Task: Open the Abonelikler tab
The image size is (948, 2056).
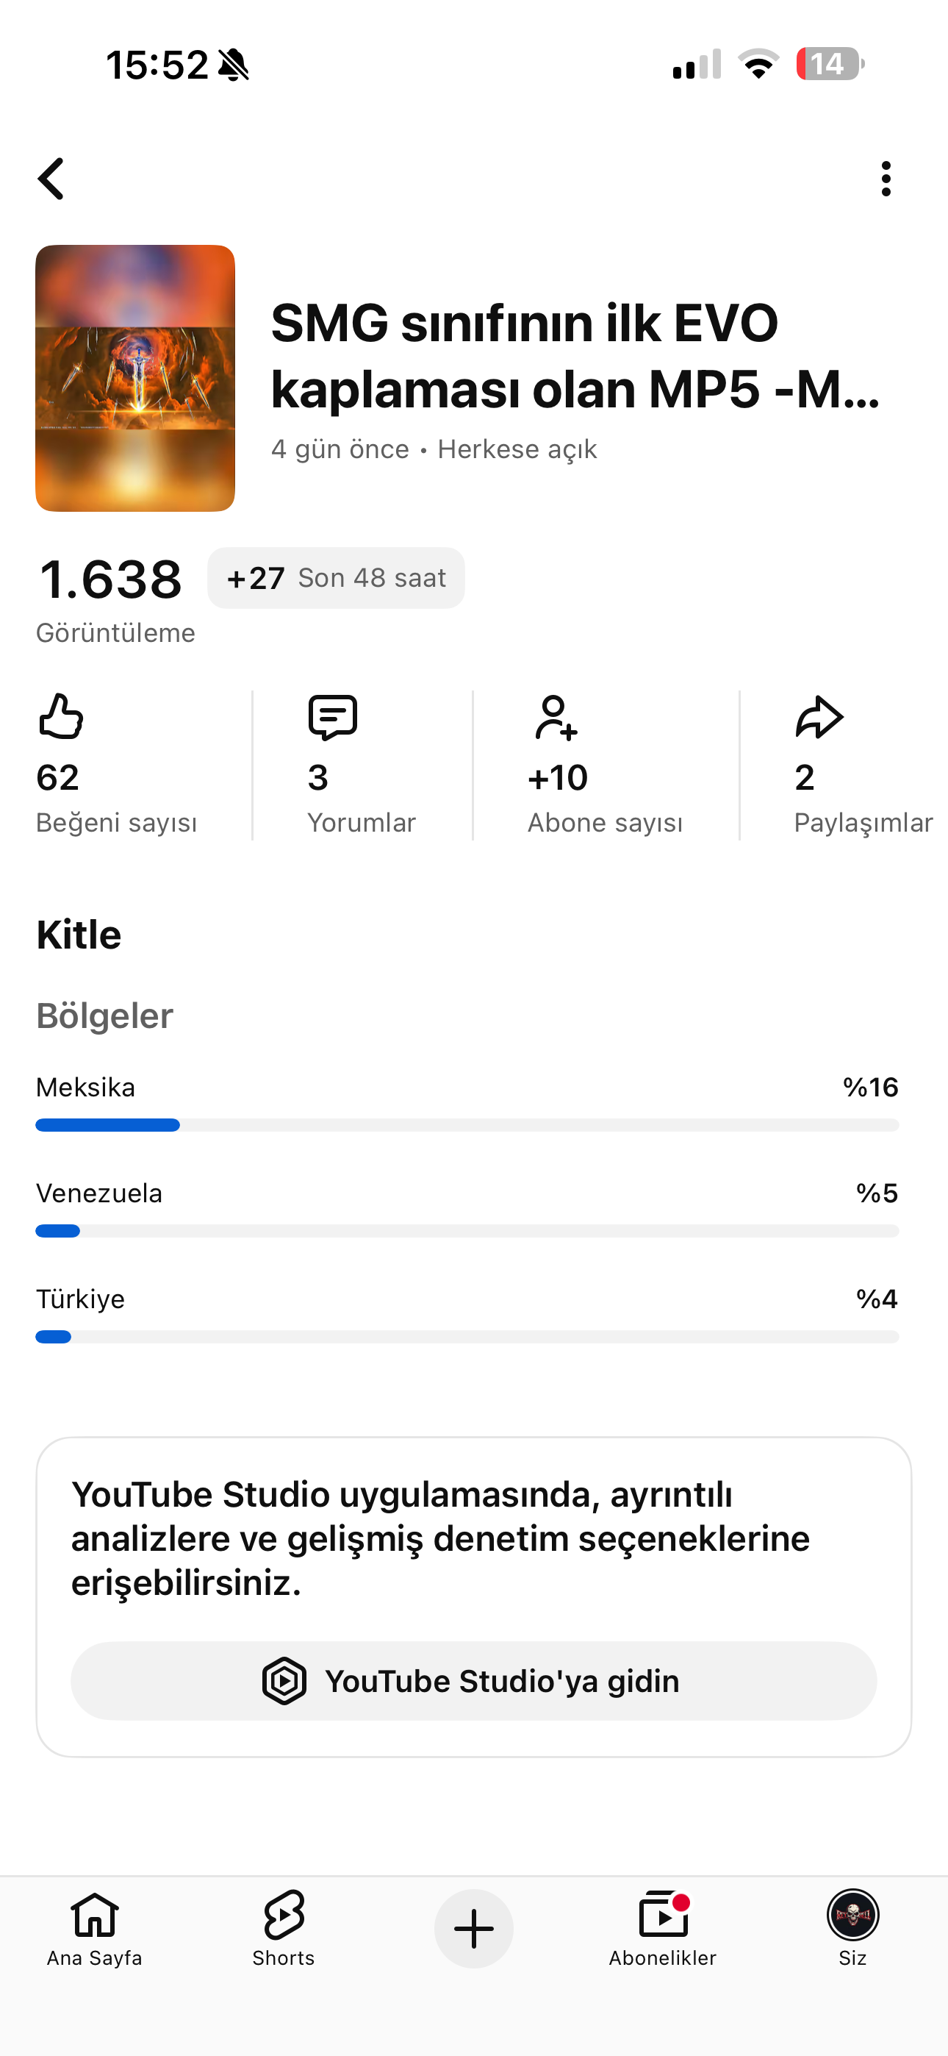Action: [662, 1928]
